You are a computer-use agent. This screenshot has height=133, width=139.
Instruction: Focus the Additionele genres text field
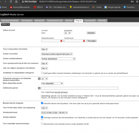(80, 88)
